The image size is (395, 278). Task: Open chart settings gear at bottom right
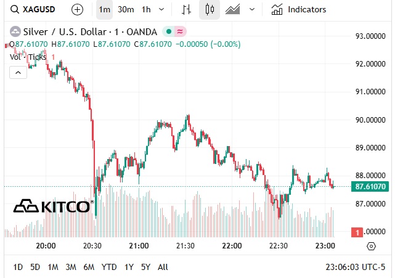[x=371, y=246]
